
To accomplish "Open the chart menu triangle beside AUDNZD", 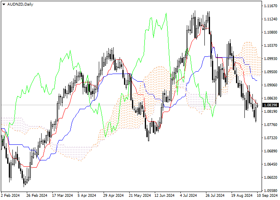I will point(4,4).
